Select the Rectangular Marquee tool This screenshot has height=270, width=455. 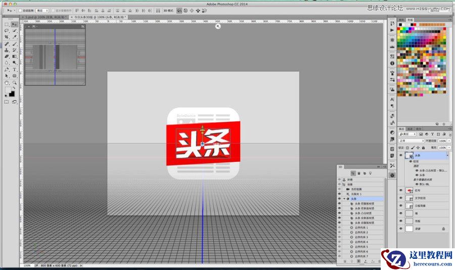tap(7, 24)
